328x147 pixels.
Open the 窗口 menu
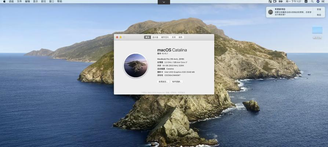[x=51, y=1]
